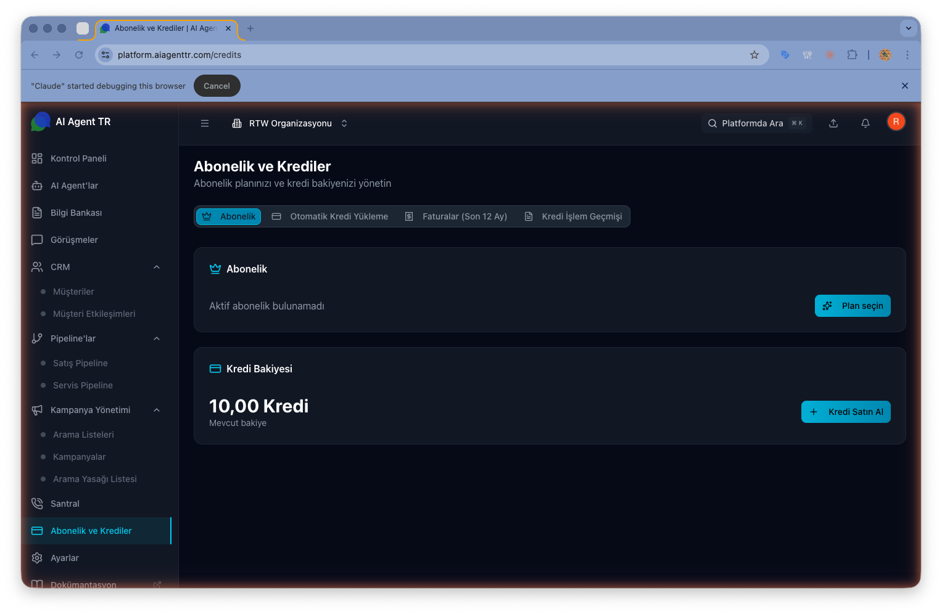Collapse the Kampanya Yönetimi section
This screenshot has width=942, height=614.
point(157,410)
